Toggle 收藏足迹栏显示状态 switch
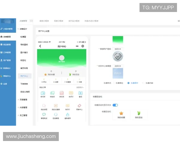 115,105
